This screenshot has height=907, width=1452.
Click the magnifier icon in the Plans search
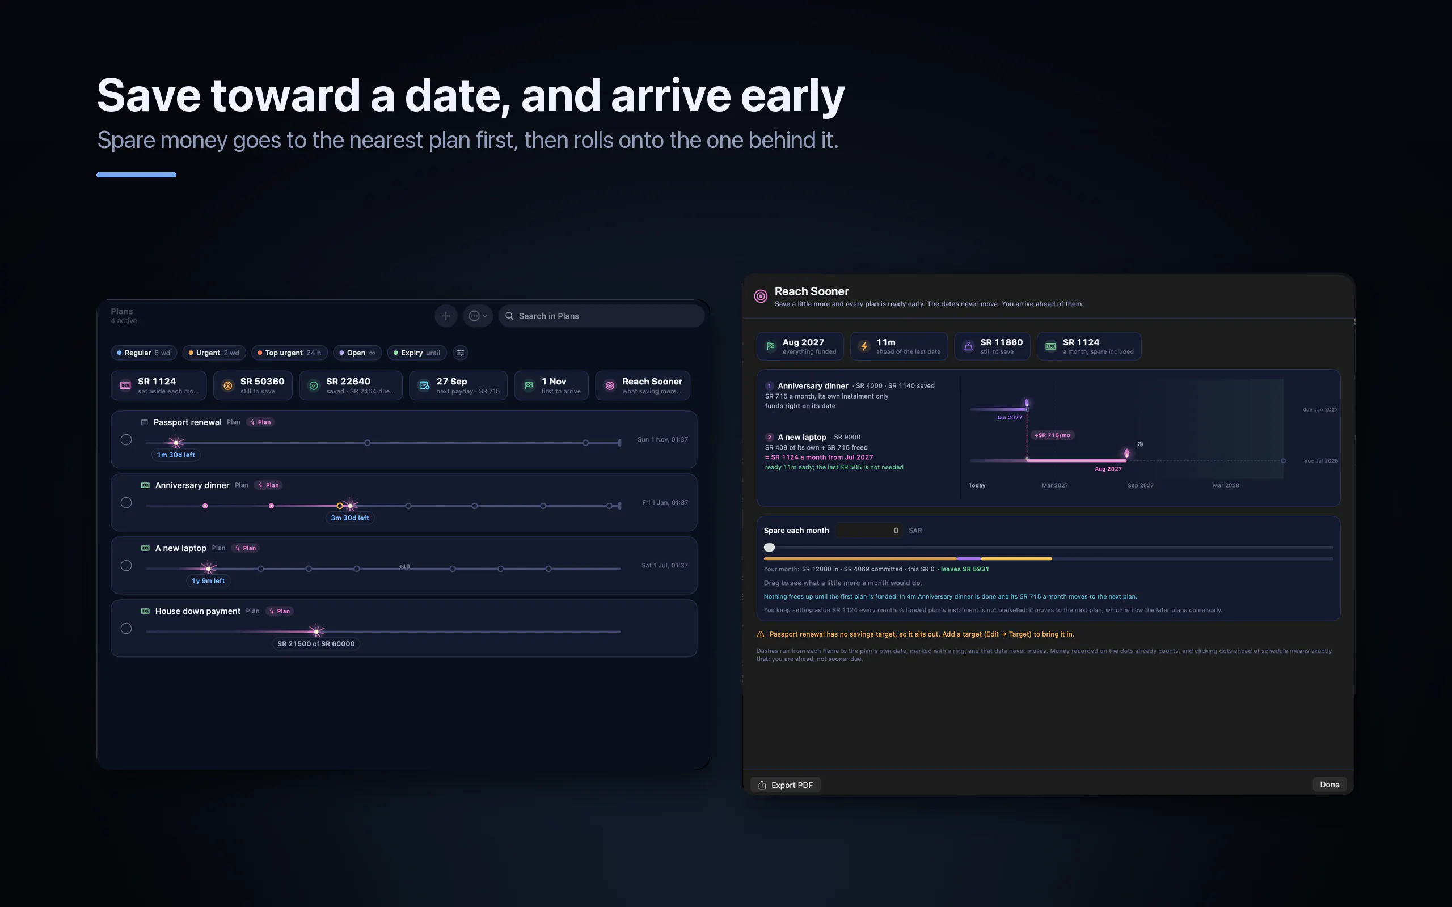tap(509, 316)
